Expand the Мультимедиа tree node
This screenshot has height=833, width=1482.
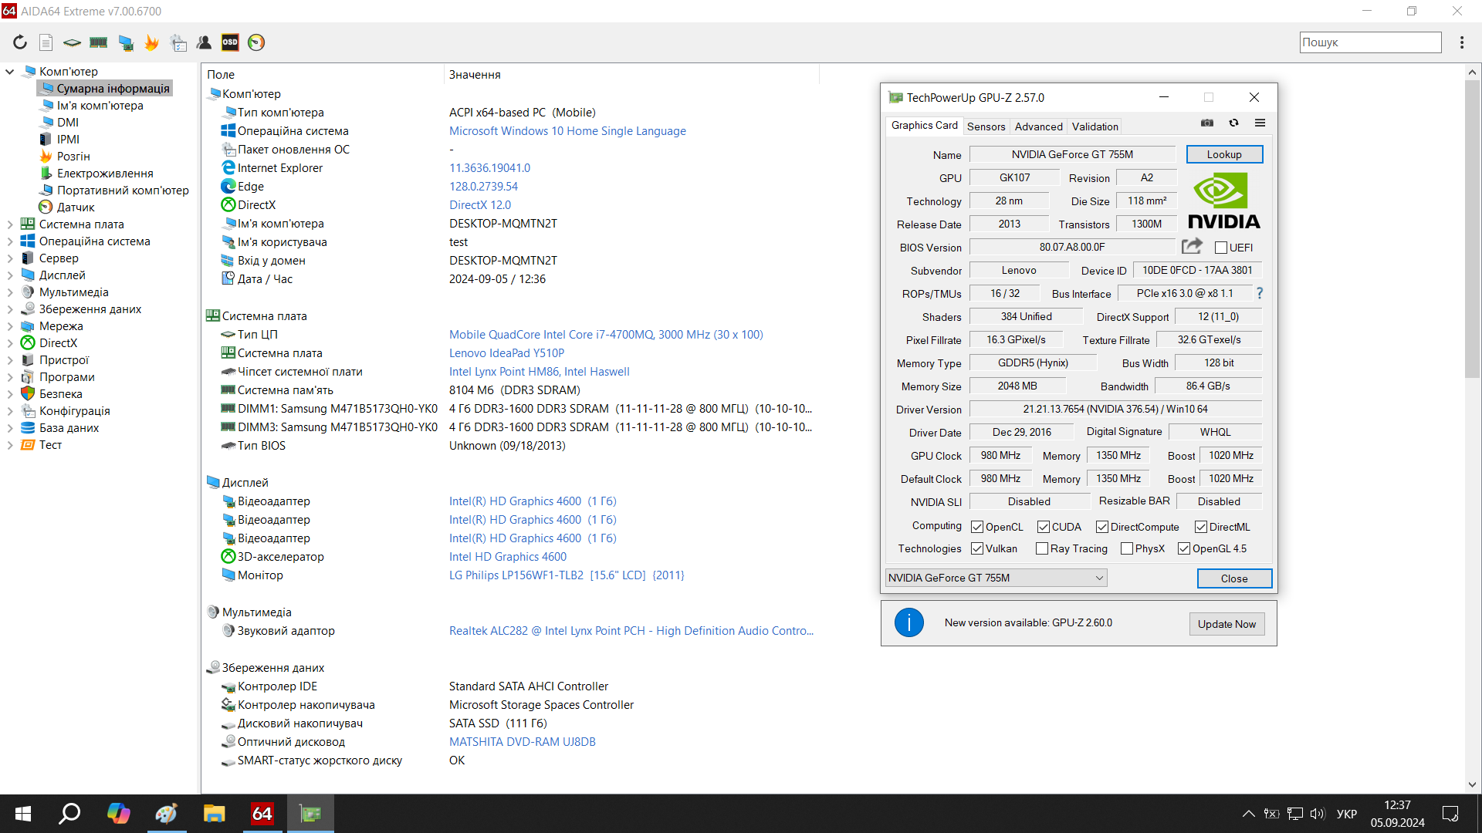coord(10,292)
